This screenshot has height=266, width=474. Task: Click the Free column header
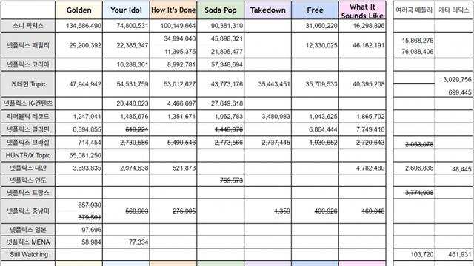pyautogui.click(x=315, y=10)
